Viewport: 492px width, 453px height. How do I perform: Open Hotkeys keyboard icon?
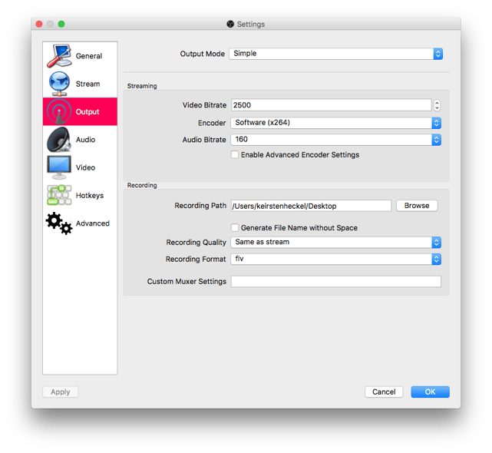click(x=59, y=195)
